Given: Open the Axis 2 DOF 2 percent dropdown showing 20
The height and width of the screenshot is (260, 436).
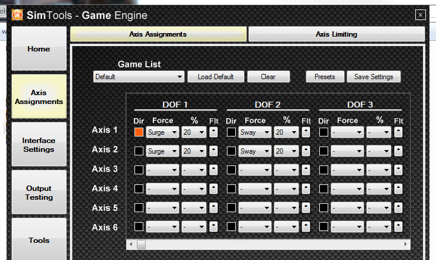Looking at the screenshot, I should pos(286,151).
